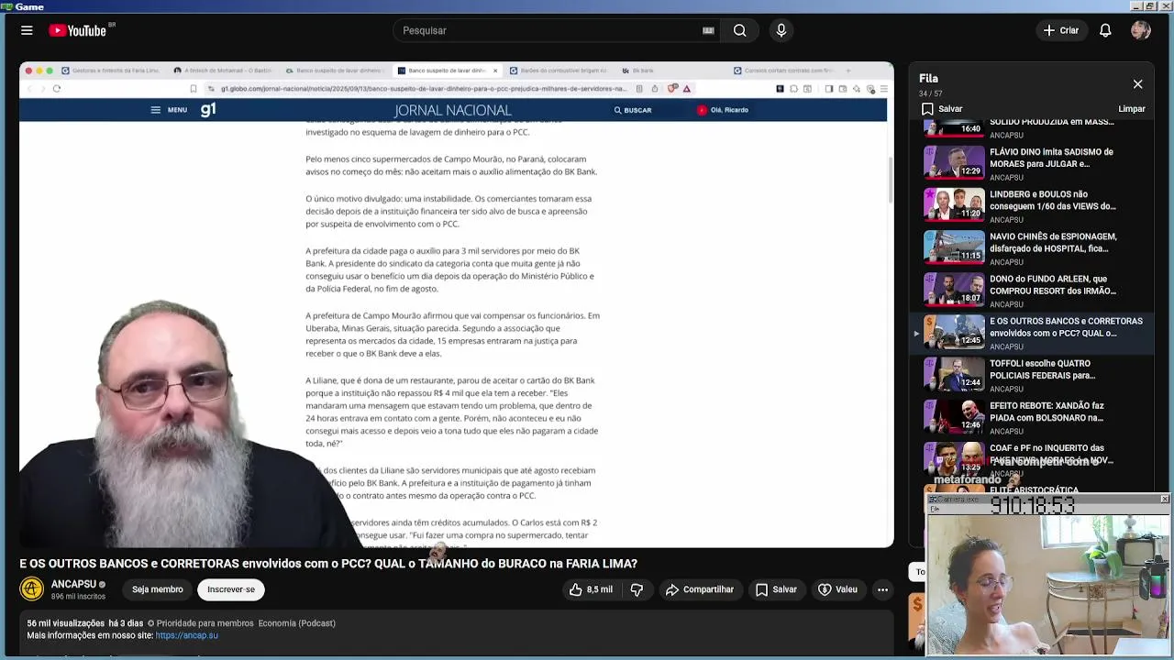Select the Barões do combustível browser tab
The height and width of the screenshot is (660, 1174).
(558, 71)
